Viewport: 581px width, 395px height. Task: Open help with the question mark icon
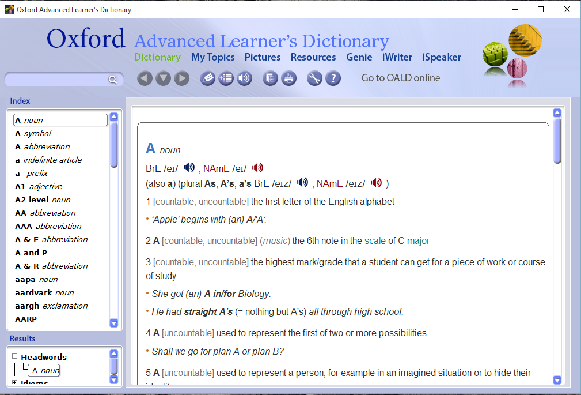coord(333,78)
